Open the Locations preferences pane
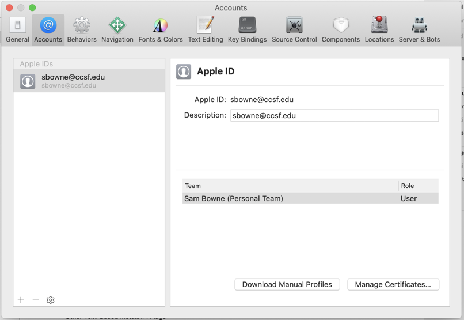The height and width of the screenshot is (320, 464). point(379,29)
